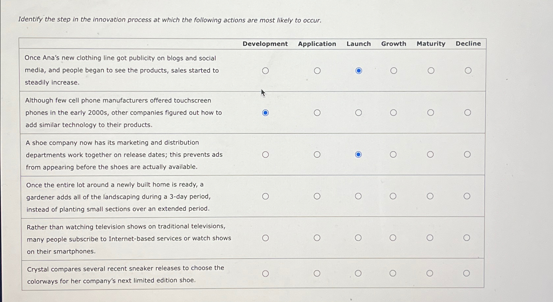Image resolution: width=553 pixels, height=302 pixels.
Task: Choose Development for Crystal sneaker colorways row
Action: tap(265, 274)
